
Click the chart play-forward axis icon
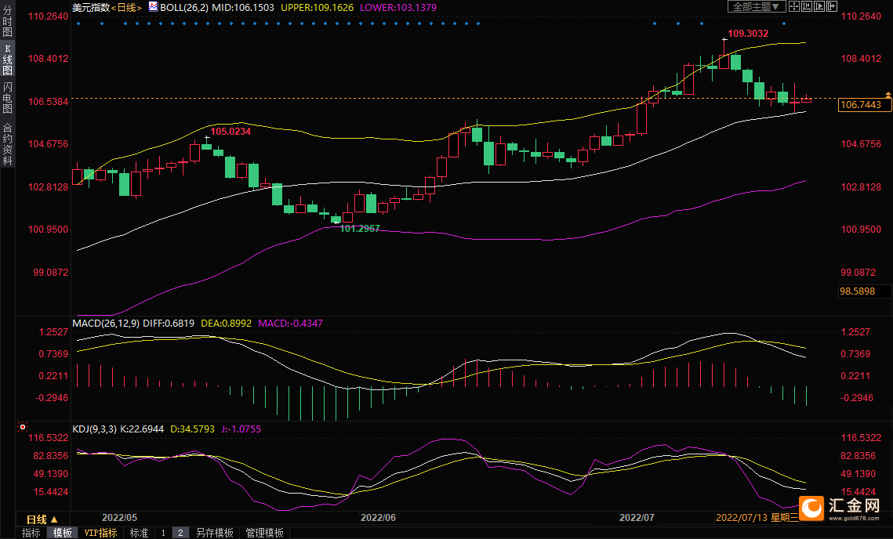[819, 6]
